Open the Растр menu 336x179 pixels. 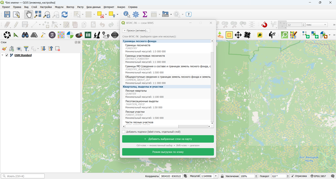point(80,7)
